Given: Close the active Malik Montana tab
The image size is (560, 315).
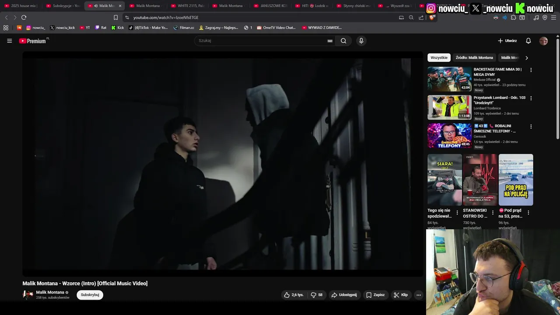Looking at the screenshot, I should 120,6.
